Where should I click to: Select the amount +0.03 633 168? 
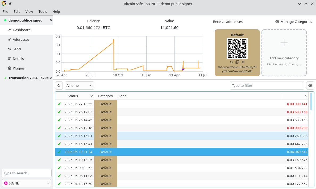coord(296,120)
